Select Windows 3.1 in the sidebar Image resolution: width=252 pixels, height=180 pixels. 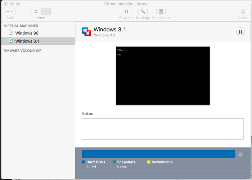point(38,41)
